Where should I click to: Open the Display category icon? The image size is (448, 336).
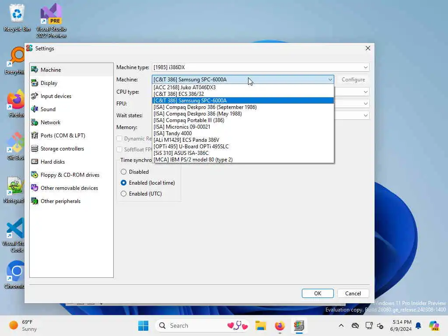coord(35,83)
